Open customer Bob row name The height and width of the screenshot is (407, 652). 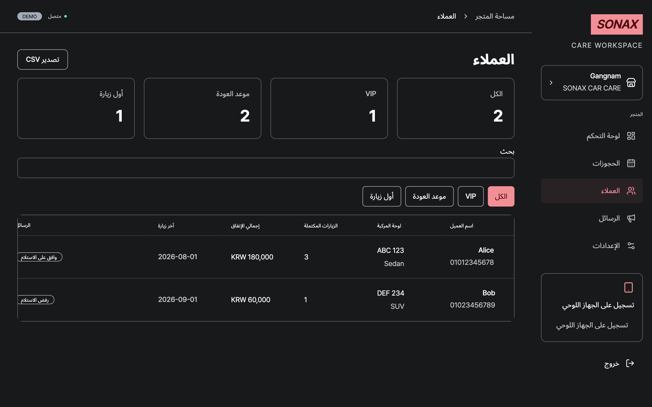[x=488, y=293]
